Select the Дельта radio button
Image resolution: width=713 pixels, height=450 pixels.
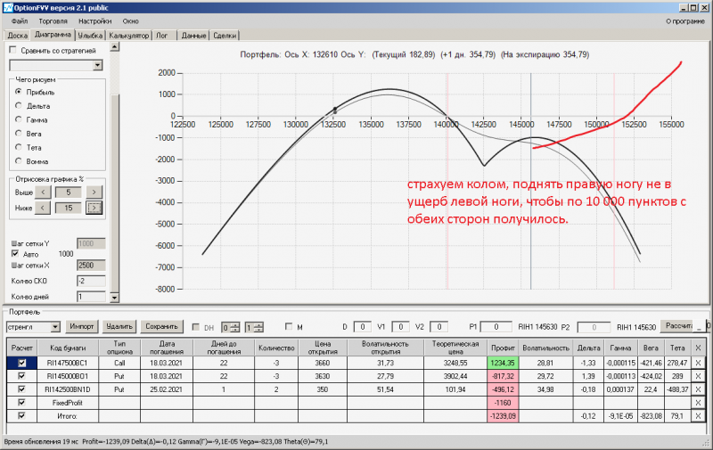[x=18, y=105]
